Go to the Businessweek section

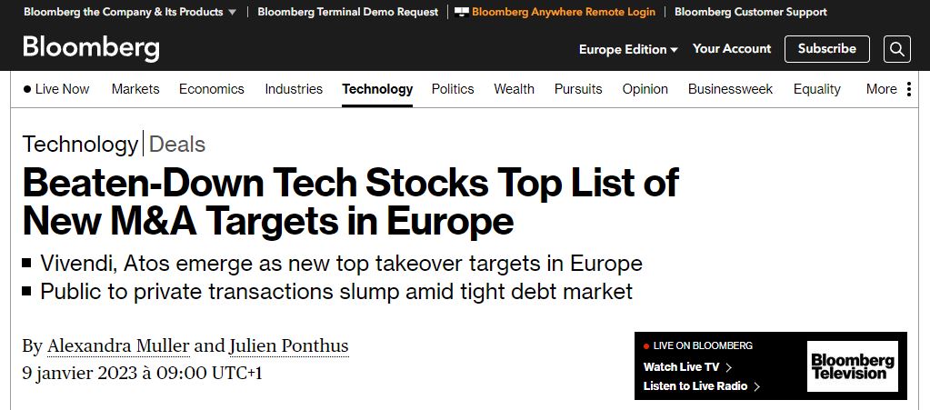point(730,89)
